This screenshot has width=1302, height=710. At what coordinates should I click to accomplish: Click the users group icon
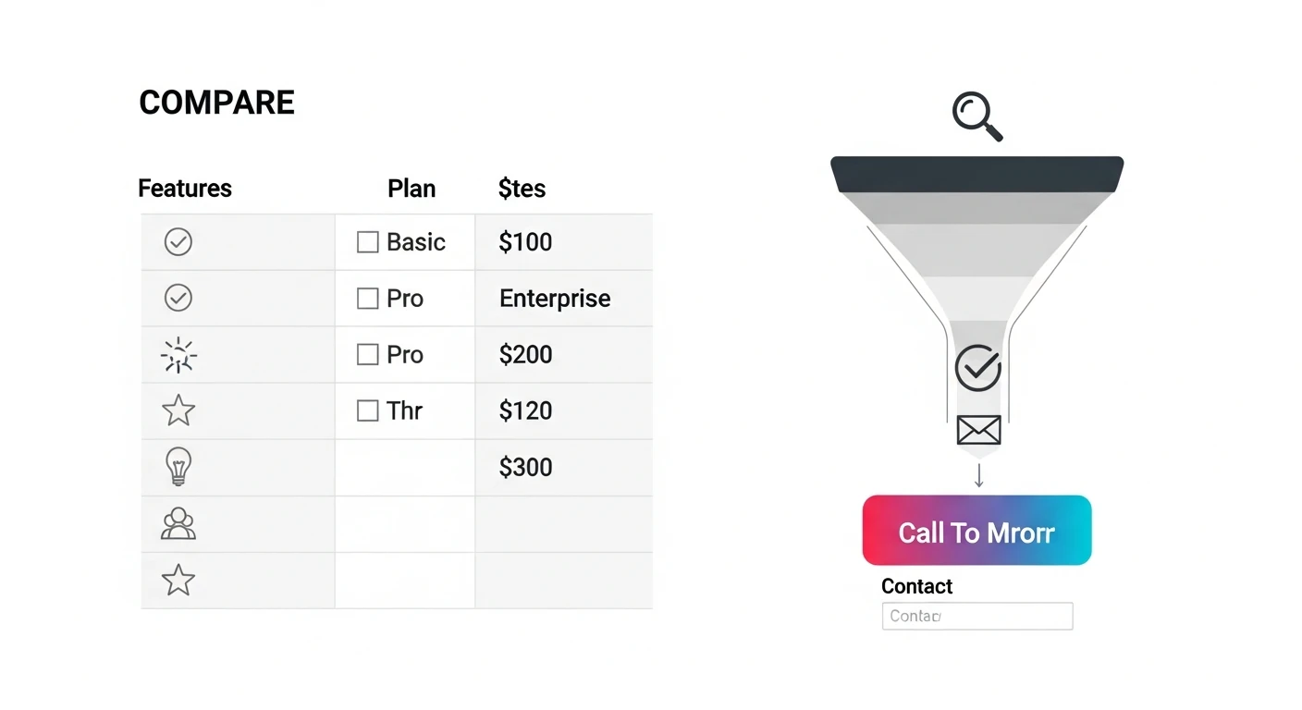(x=178, y=523)
